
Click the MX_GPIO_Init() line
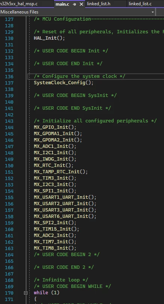55,127
